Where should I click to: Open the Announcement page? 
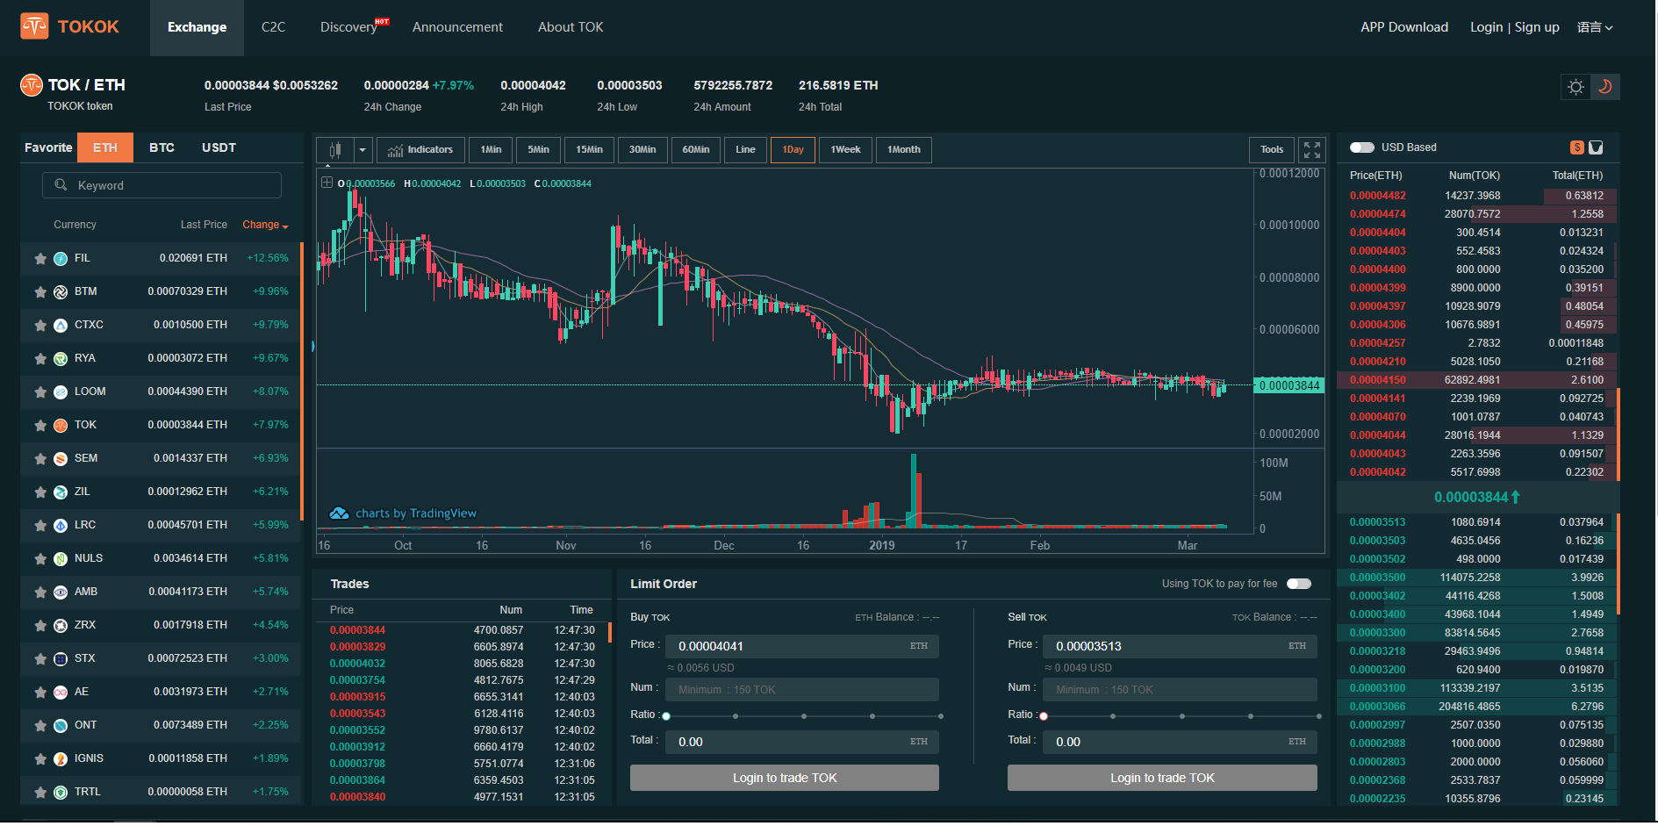coord(457,27)
